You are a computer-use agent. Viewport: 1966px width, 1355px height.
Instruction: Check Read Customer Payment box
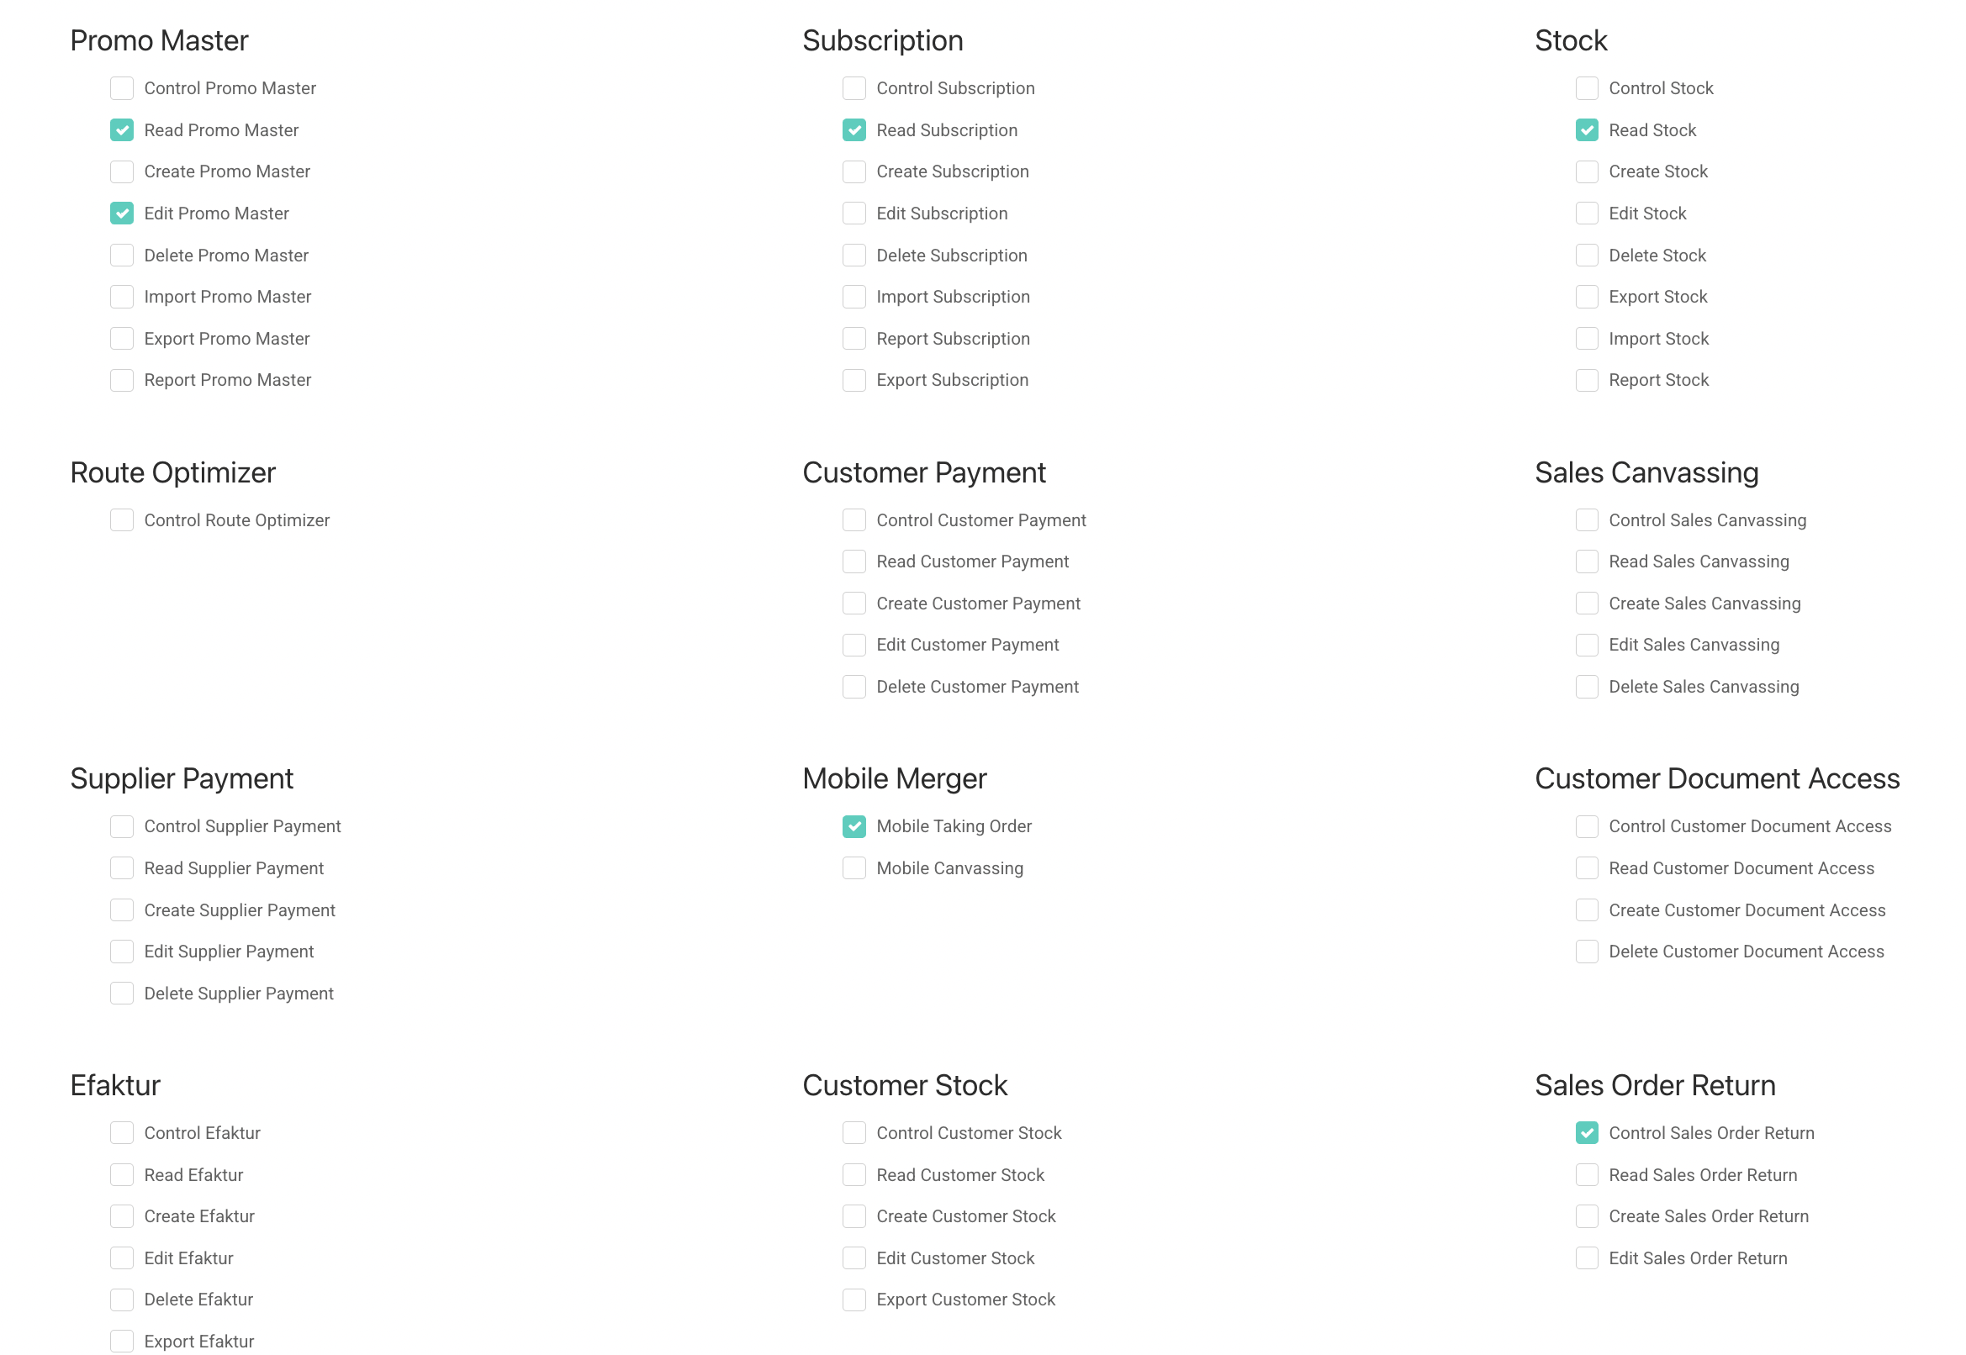[854, 562]
